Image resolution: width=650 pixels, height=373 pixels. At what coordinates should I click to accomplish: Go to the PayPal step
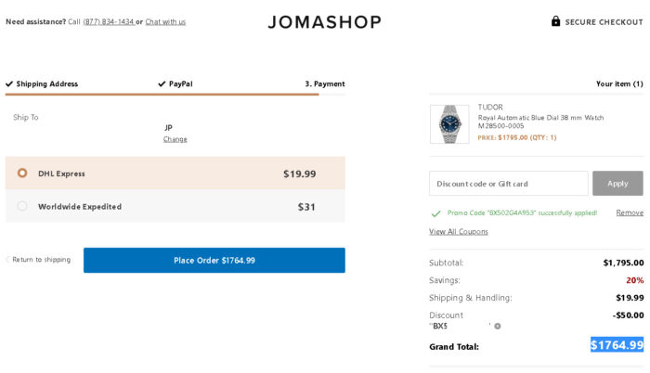175,84
